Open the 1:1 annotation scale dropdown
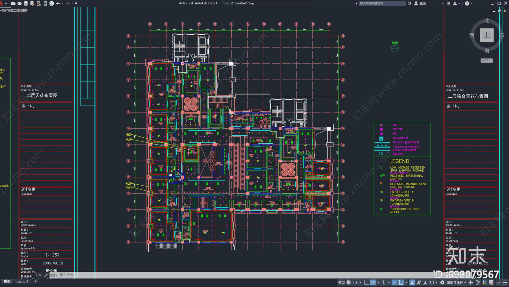This screenshot has width=509, height=287. click(x=433, y=282)
